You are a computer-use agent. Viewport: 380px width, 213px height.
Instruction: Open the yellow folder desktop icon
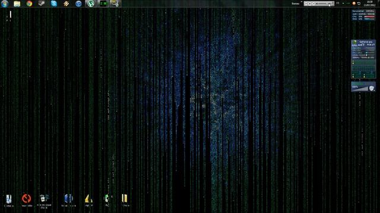(x=125, y=198)
